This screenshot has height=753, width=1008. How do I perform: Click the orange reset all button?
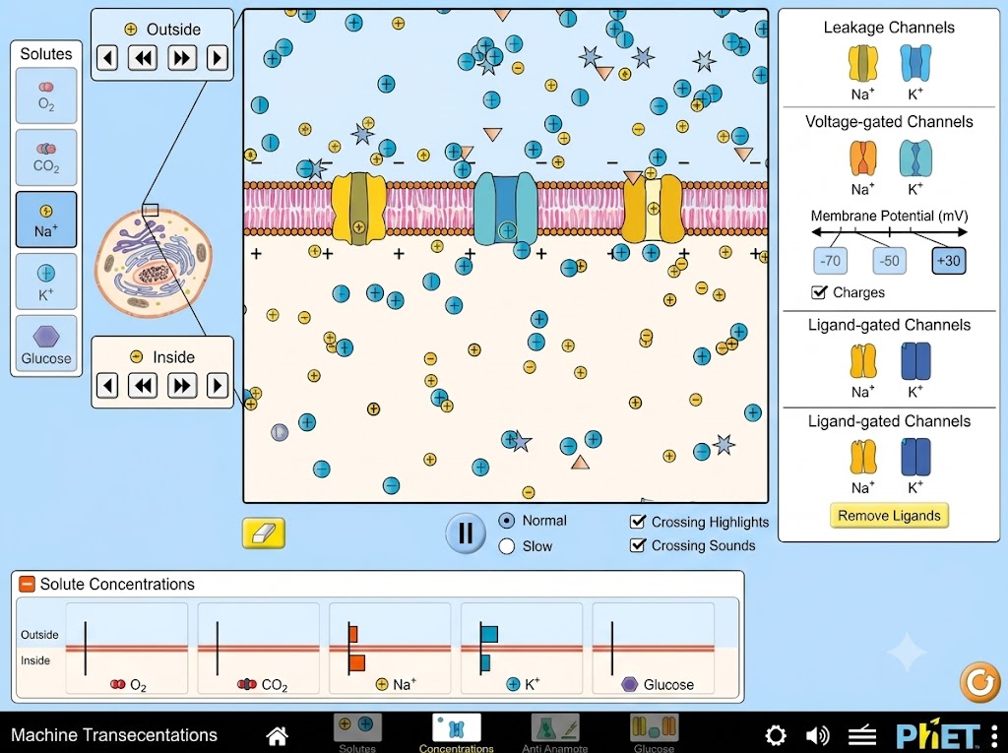pyautogui.click(x=979, y=682)
